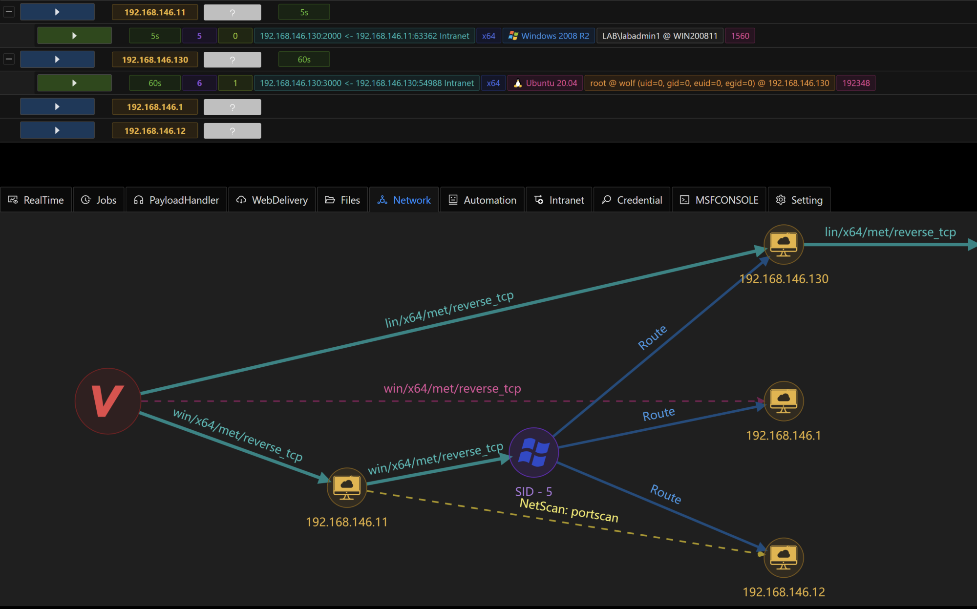The height and width of the screenshot is (609, 977).
Task: Click blue play button for 192.168.146.1
Action: tap(57, 106)
